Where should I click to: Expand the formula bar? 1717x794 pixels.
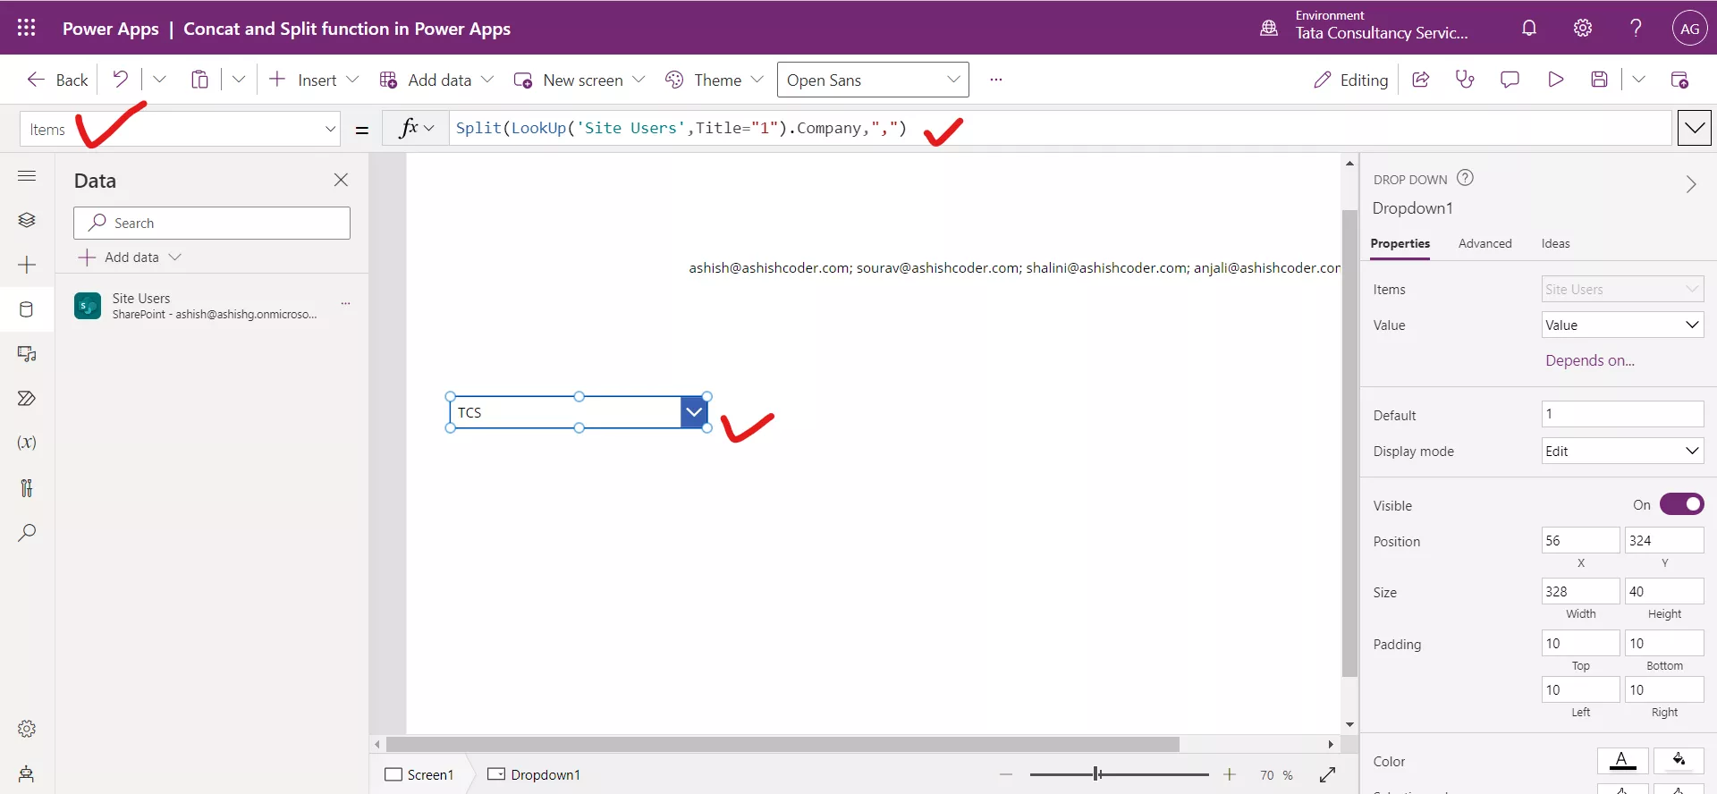(x=1695, y=128)
